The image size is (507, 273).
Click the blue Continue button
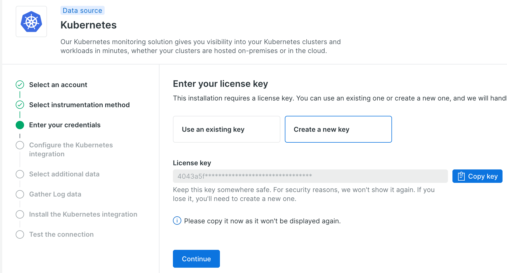[196, 259]
